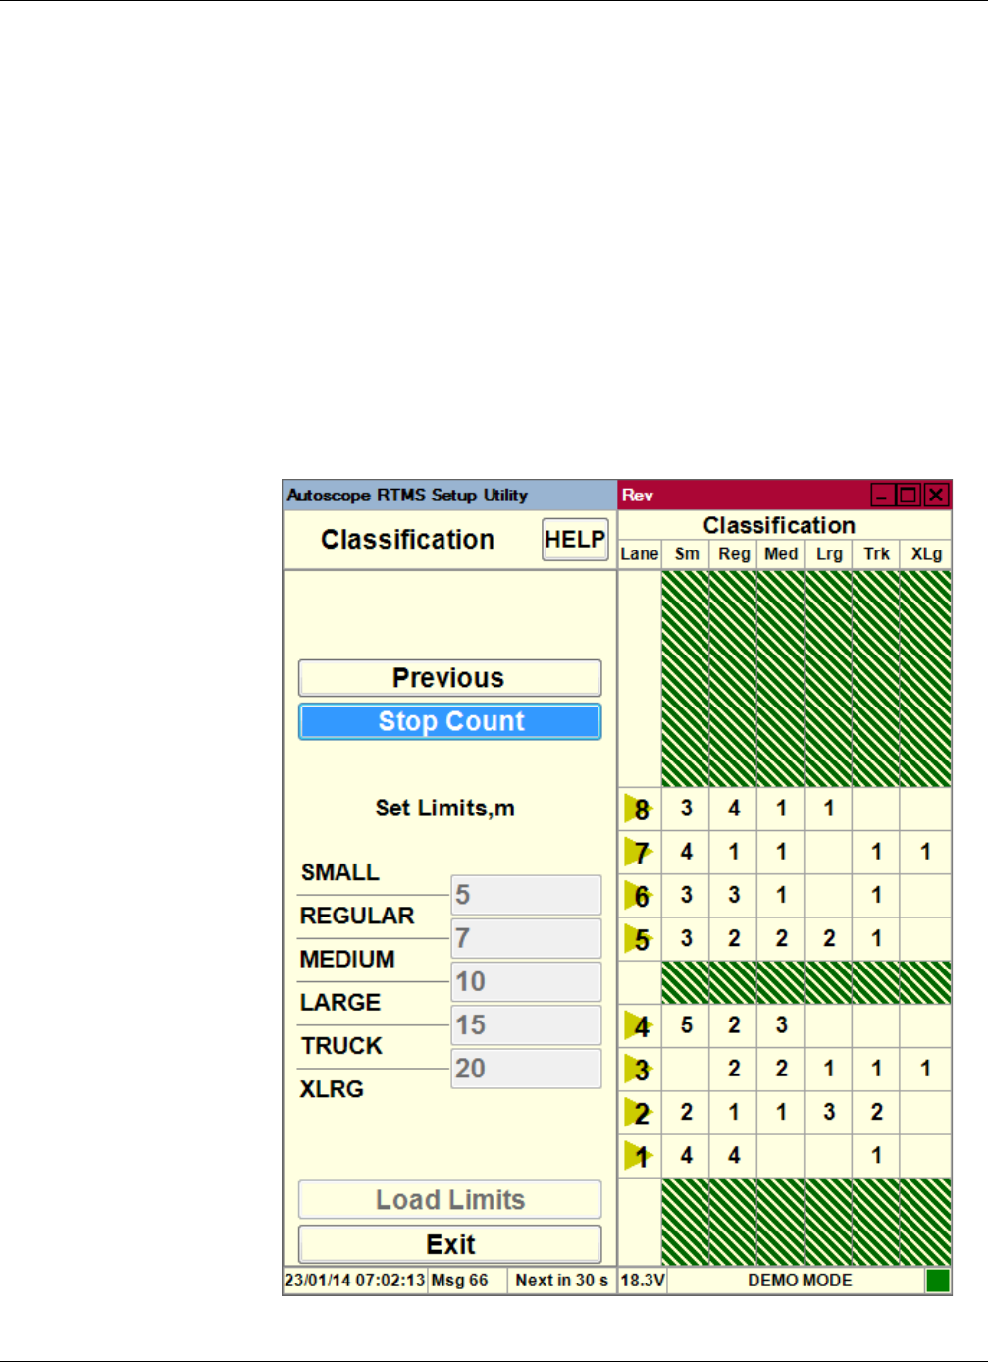988x1362 pixels.
Task: Click the XLg column header
Action: 926,554
